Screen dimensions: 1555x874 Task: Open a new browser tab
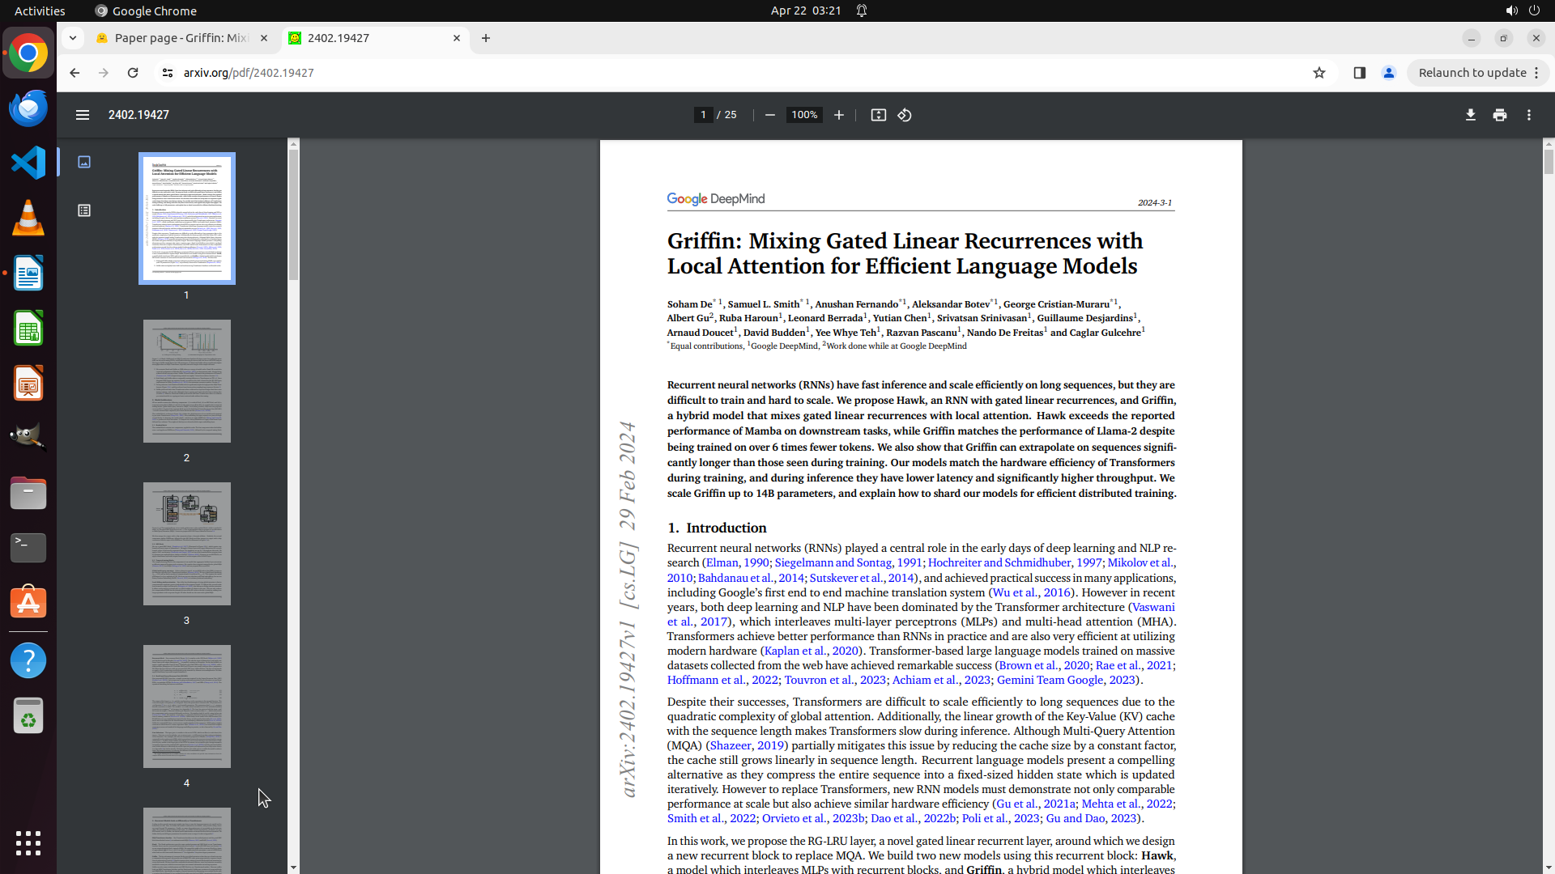tap(486, 38)
